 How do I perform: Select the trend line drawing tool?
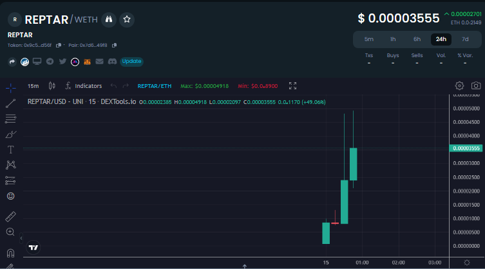pyautogui.click(x=10, y=103)
